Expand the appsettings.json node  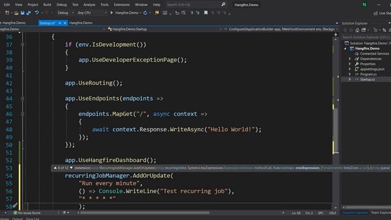pos(349,69)
